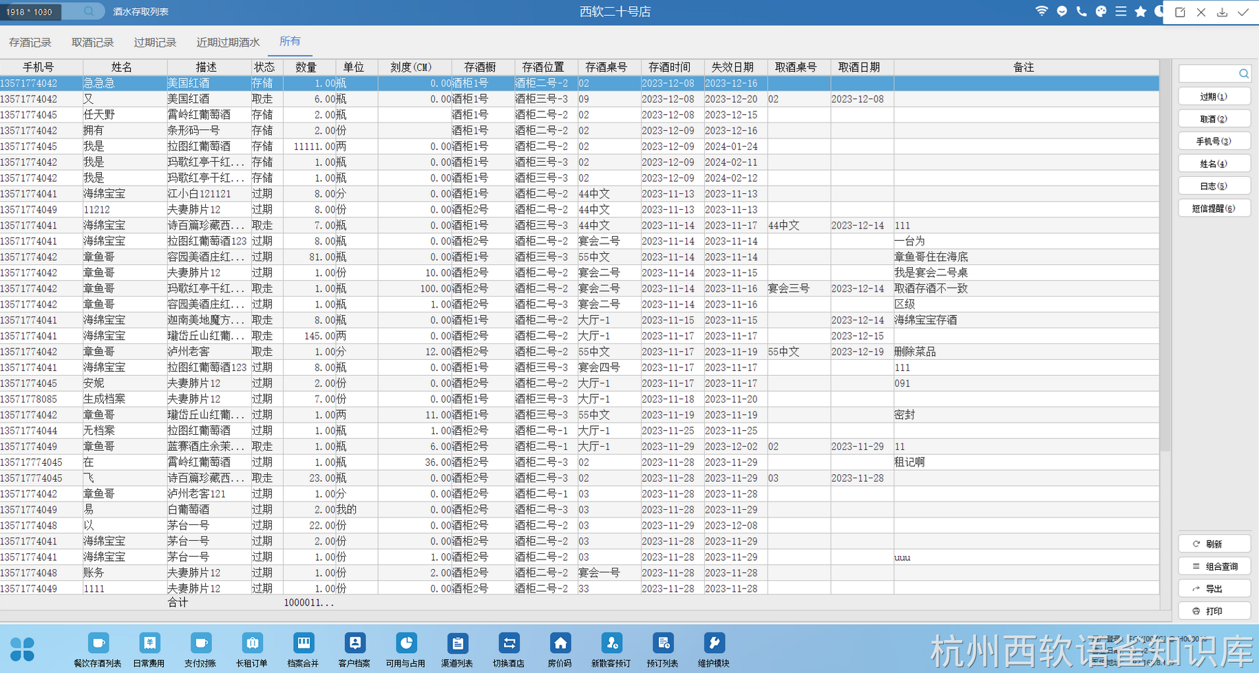Click the checkmark confirm icon in capture toolbar

click(1243, 12)
